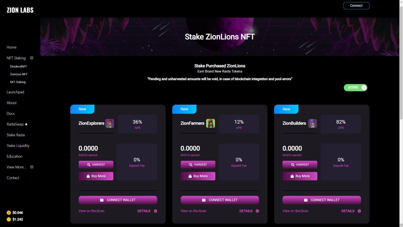Click the magnifier icon on ZionBuilders Harvest
Viewport: 403px width, 227px height.
[293, 165]
